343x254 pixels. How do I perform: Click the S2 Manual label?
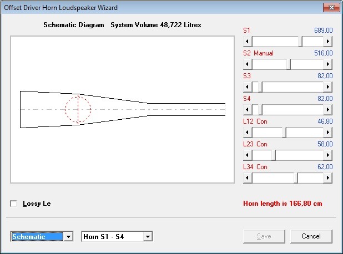258,53
